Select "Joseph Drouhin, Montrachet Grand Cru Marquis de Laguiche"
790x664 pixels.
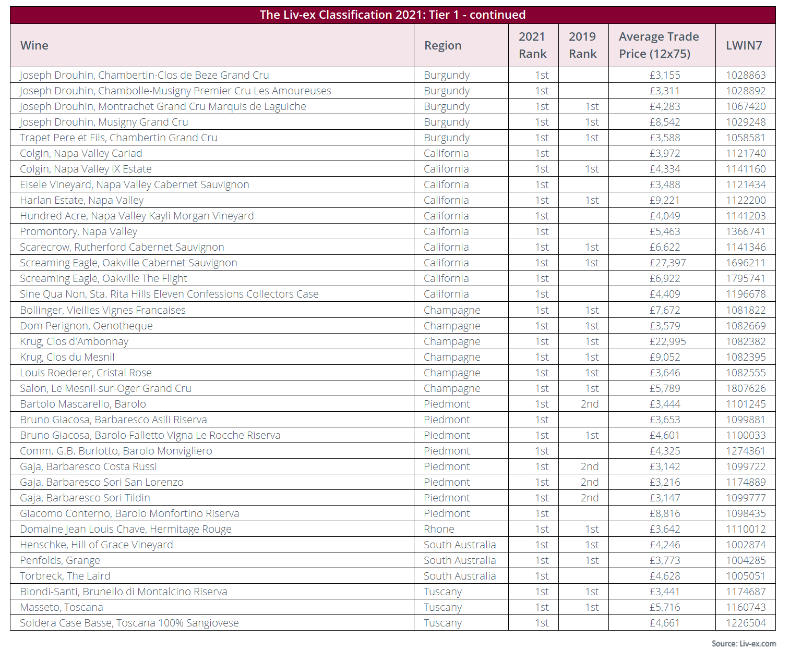click(163, 106)
